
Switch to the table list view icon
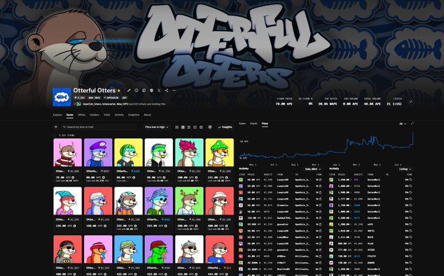coord(177,127)
